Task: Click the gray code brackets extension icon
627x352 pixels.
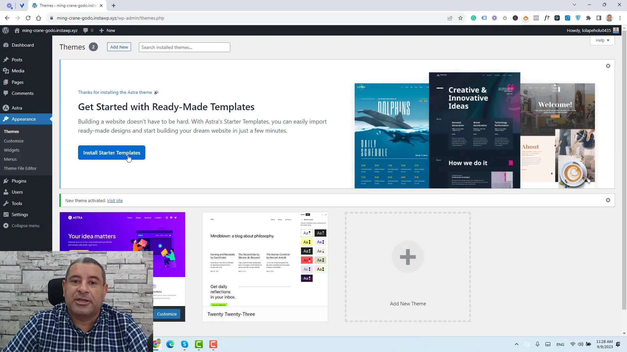Action: 536,18
